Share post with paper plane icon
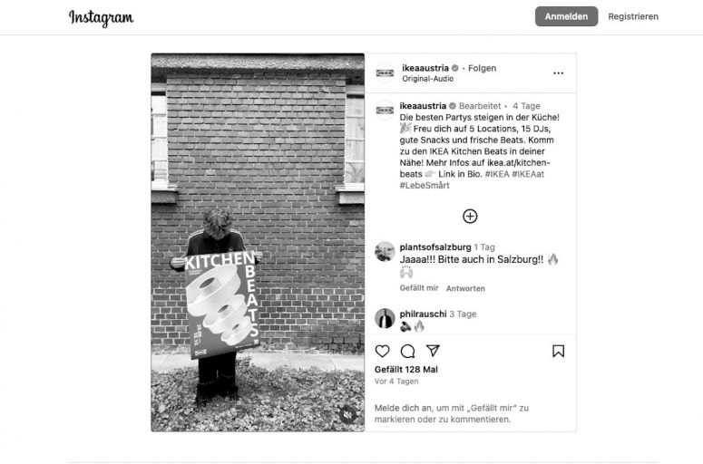Image resolution: width=703 pixels, height=464 pixels. pos(433,351)
